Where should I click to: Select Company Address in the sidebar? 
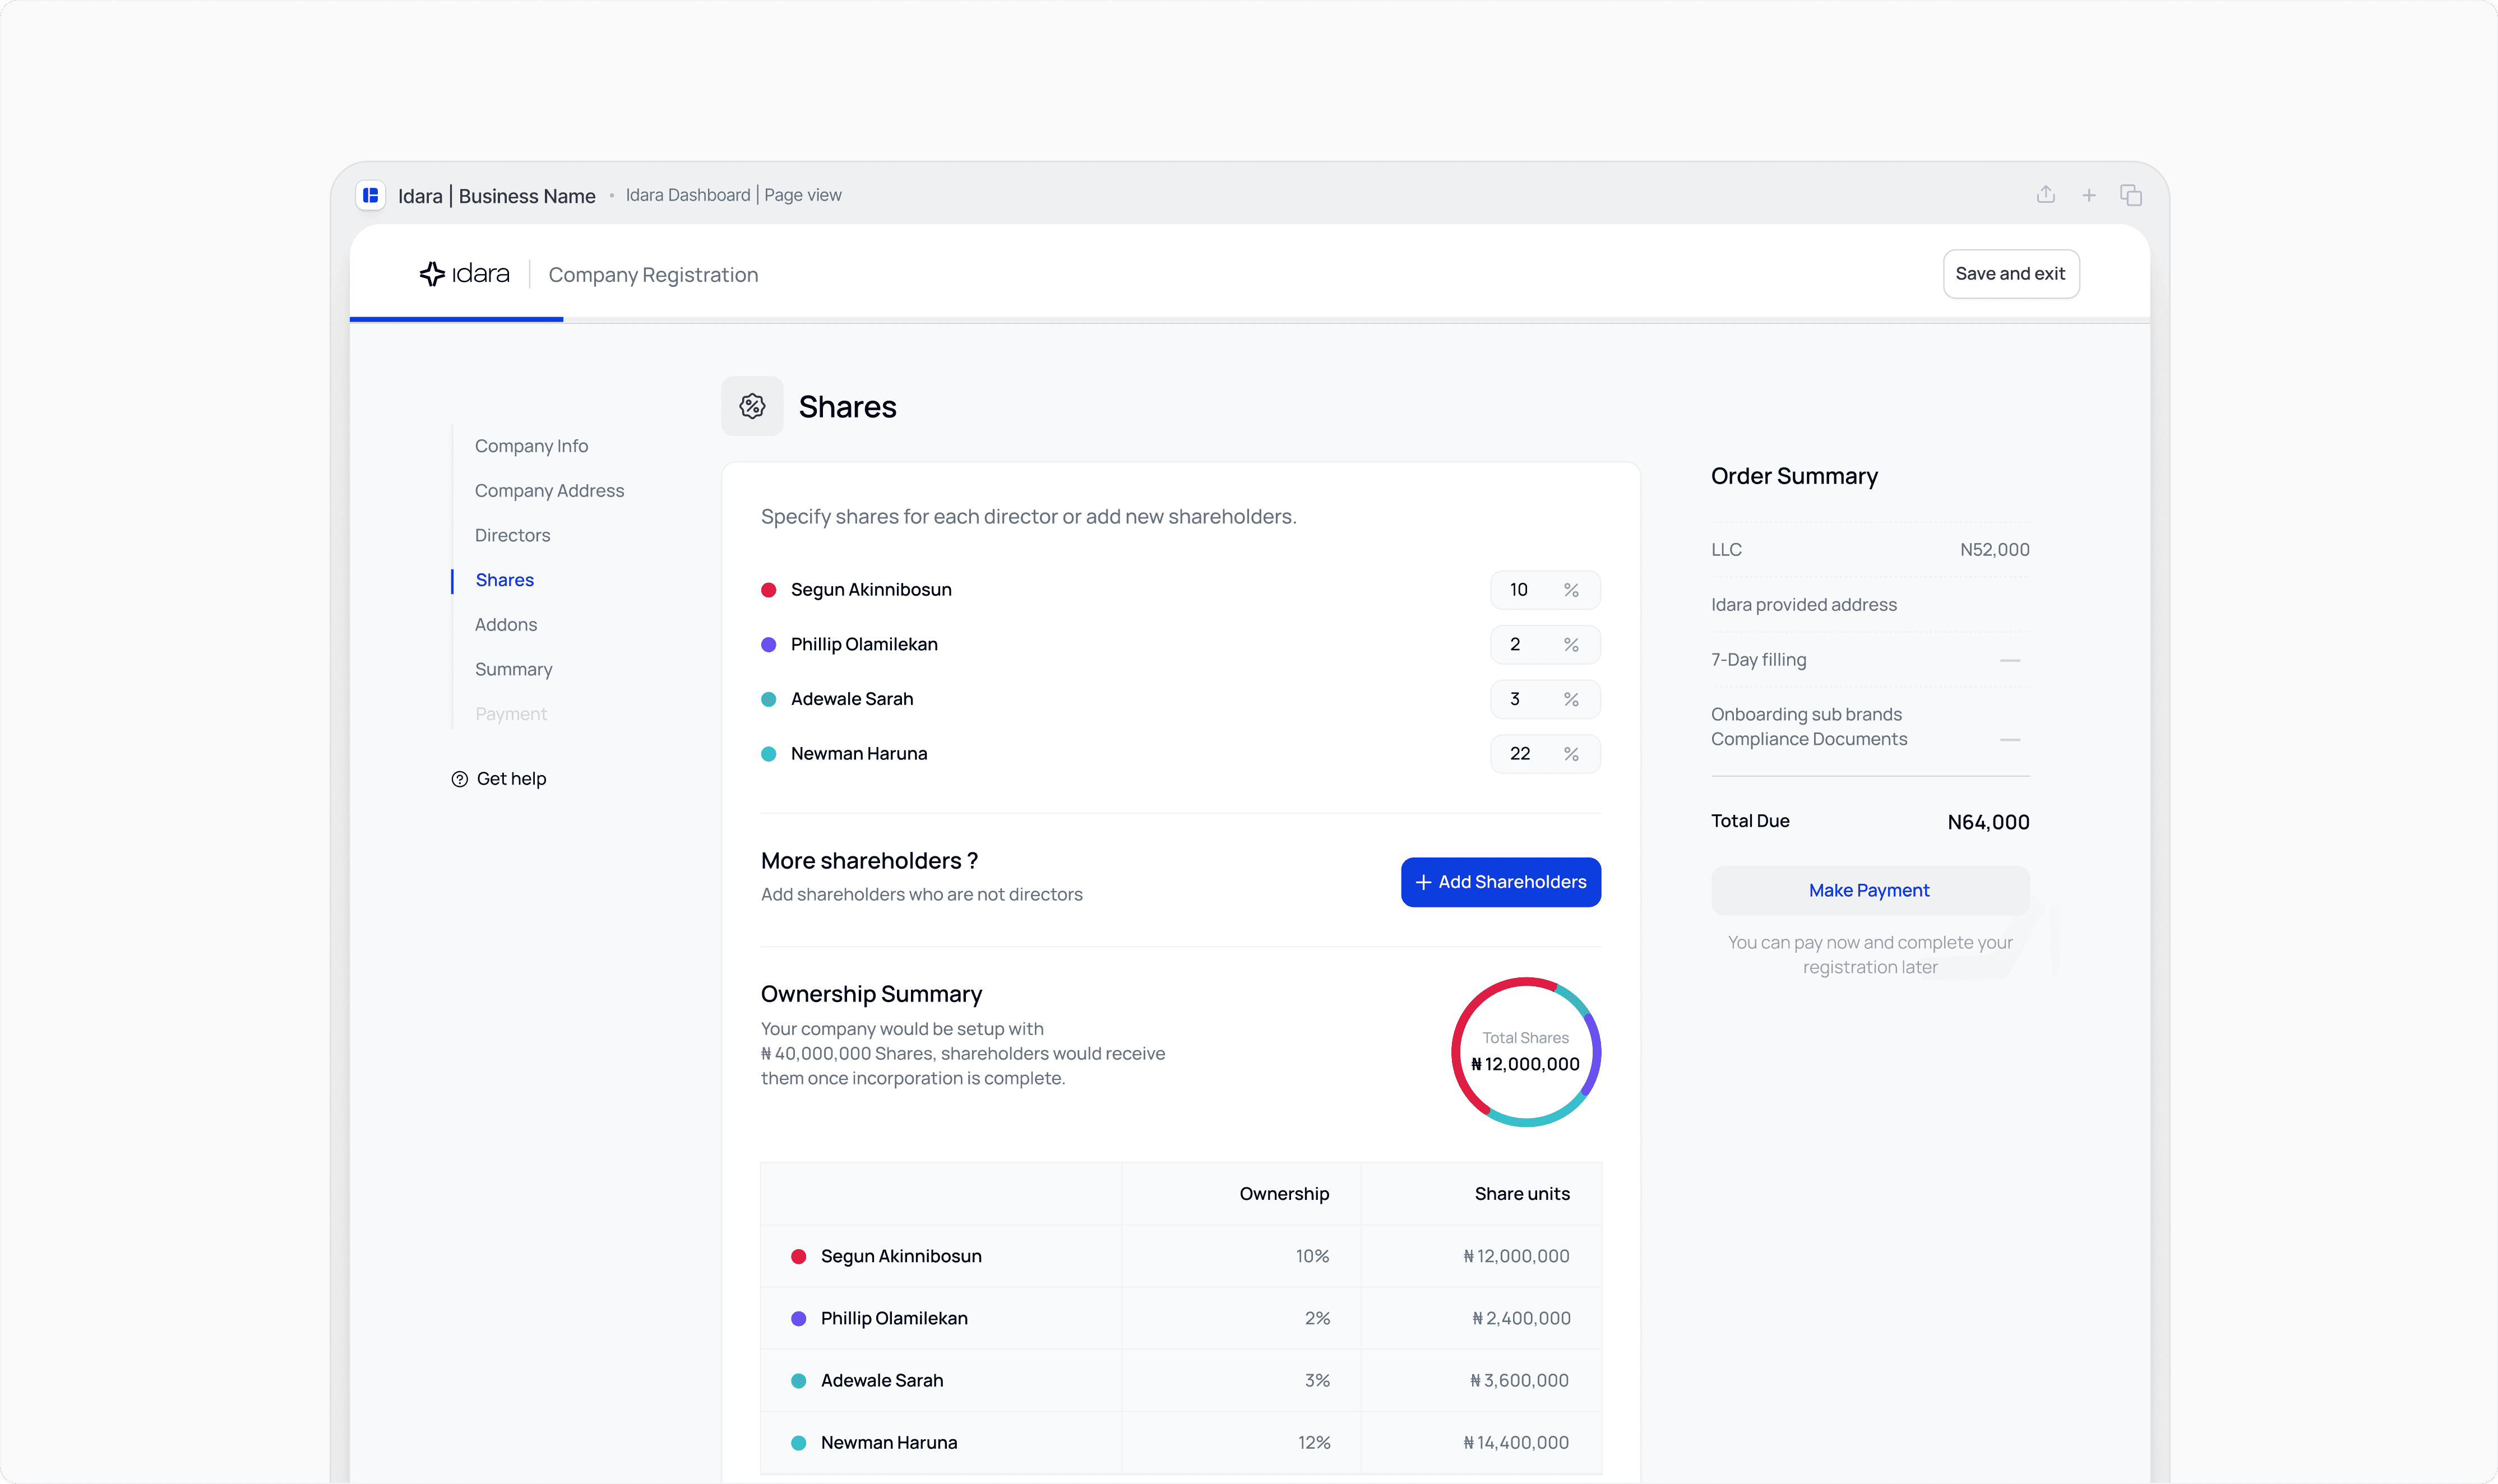point(549,491)
